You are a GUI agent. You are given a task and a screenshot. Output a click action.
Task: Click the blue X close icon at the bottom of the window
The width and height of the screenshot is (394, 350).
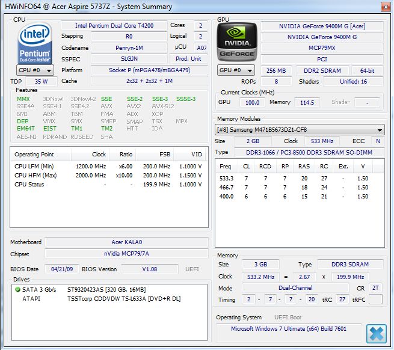point(376,334)
